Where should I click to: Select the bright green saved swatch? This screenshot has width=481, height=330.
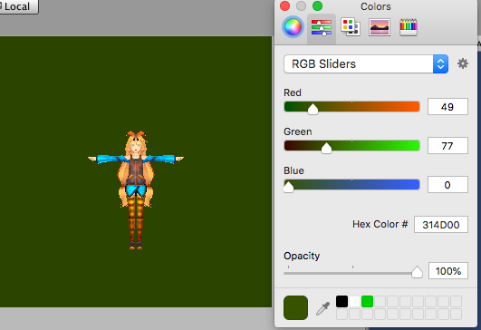pyautogui.click(x=367, y=302)
